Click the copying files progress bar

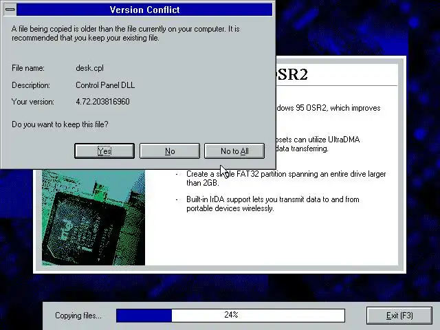click(x=230, y=316)
